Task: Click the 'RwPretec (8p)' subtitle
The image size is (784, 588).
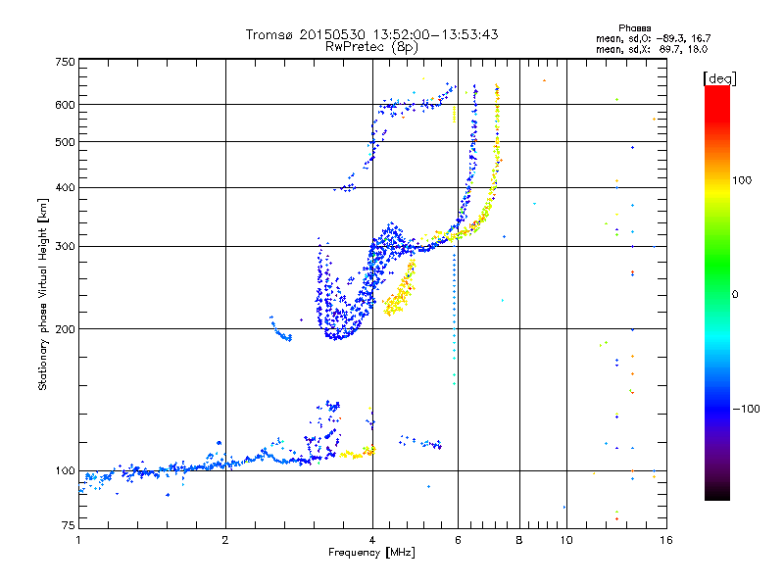Action: pyautogui.click(x=371, y=47)
